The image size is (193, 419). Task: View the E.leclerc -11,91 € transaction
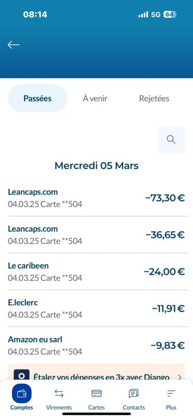[x=96, y=308]
